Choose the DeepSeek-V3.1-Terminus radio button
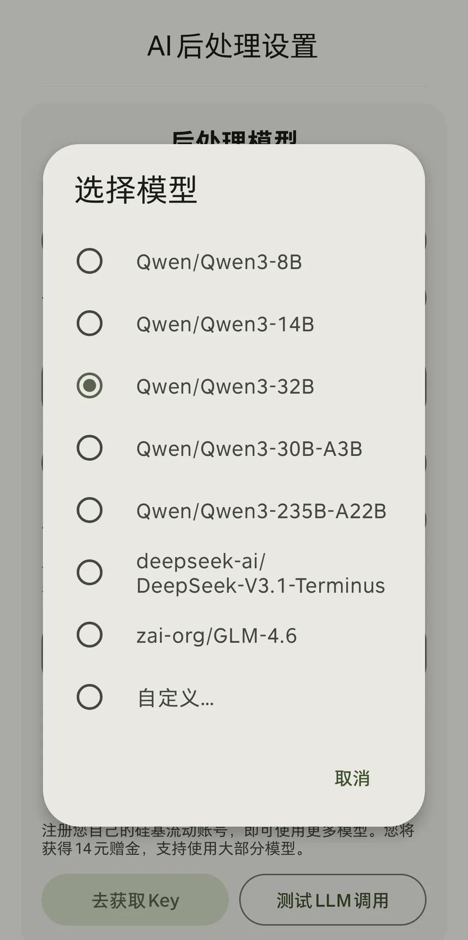The width and height of the screenshot is (468, 940). pos(90,573)
